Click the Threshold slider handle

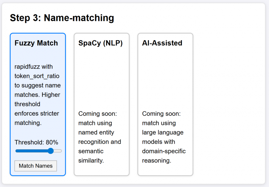[51, 151]
